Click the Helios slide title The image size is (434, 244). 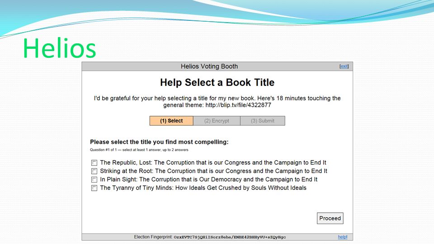tap(60, 48)
